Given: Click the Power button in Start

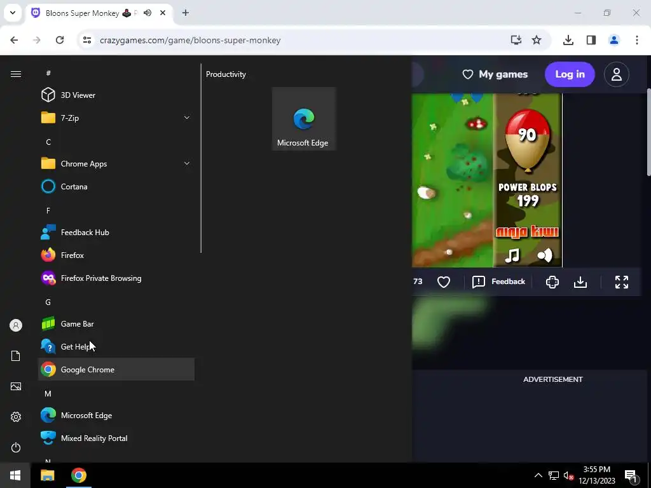Looking at the screenshot, I should (16, 447).
